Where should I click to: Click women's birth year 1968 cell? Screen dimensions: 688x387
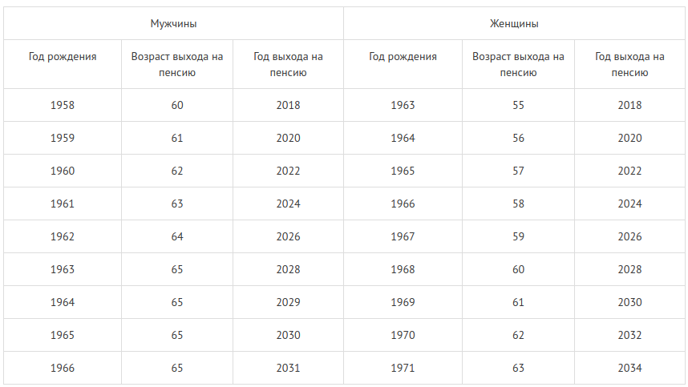403,269
